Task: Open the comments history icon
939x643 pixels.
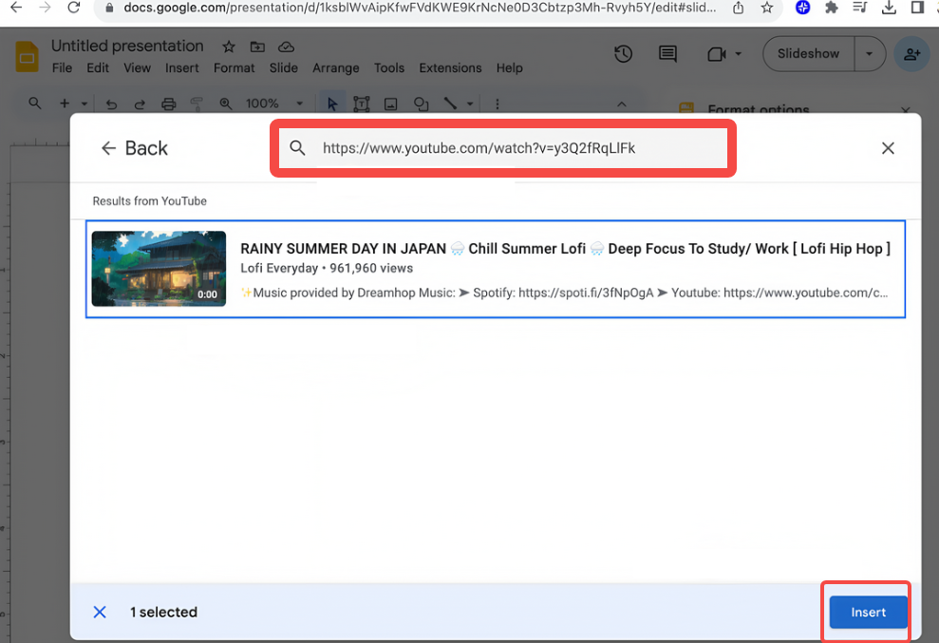Action: pyautogui.click(x=667, y=54)
